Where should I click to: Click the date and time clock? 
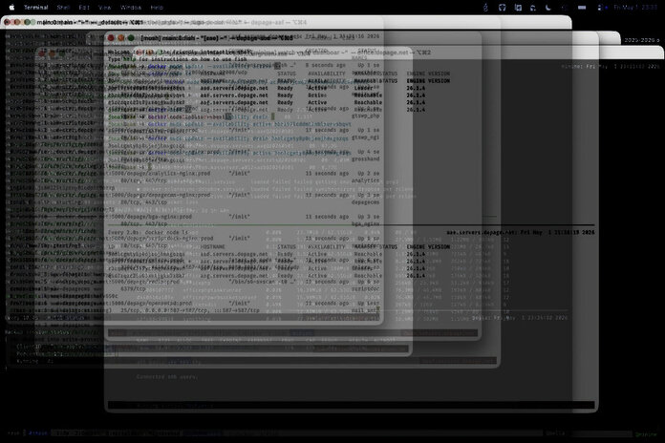(634, 8)
